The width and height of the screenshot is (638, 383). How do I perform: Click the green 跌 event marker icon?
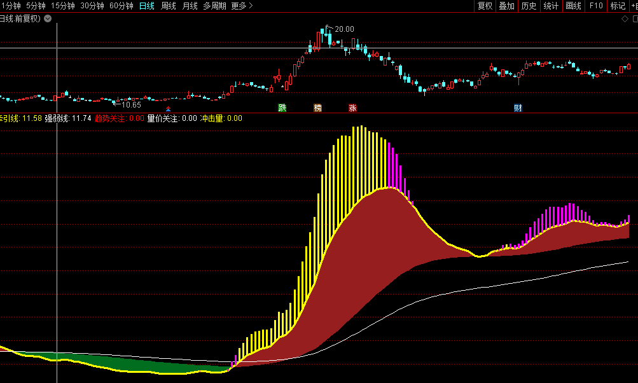click(282, 108)
